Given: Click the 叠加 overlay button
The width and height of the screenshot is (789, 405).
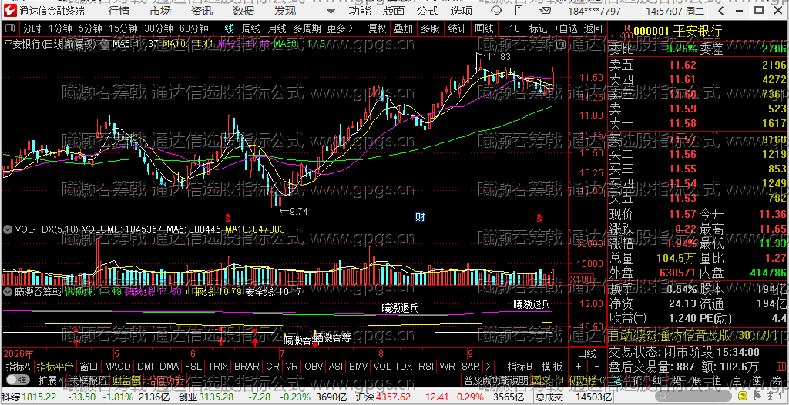Looking at the screenshot, I should 404,28.
